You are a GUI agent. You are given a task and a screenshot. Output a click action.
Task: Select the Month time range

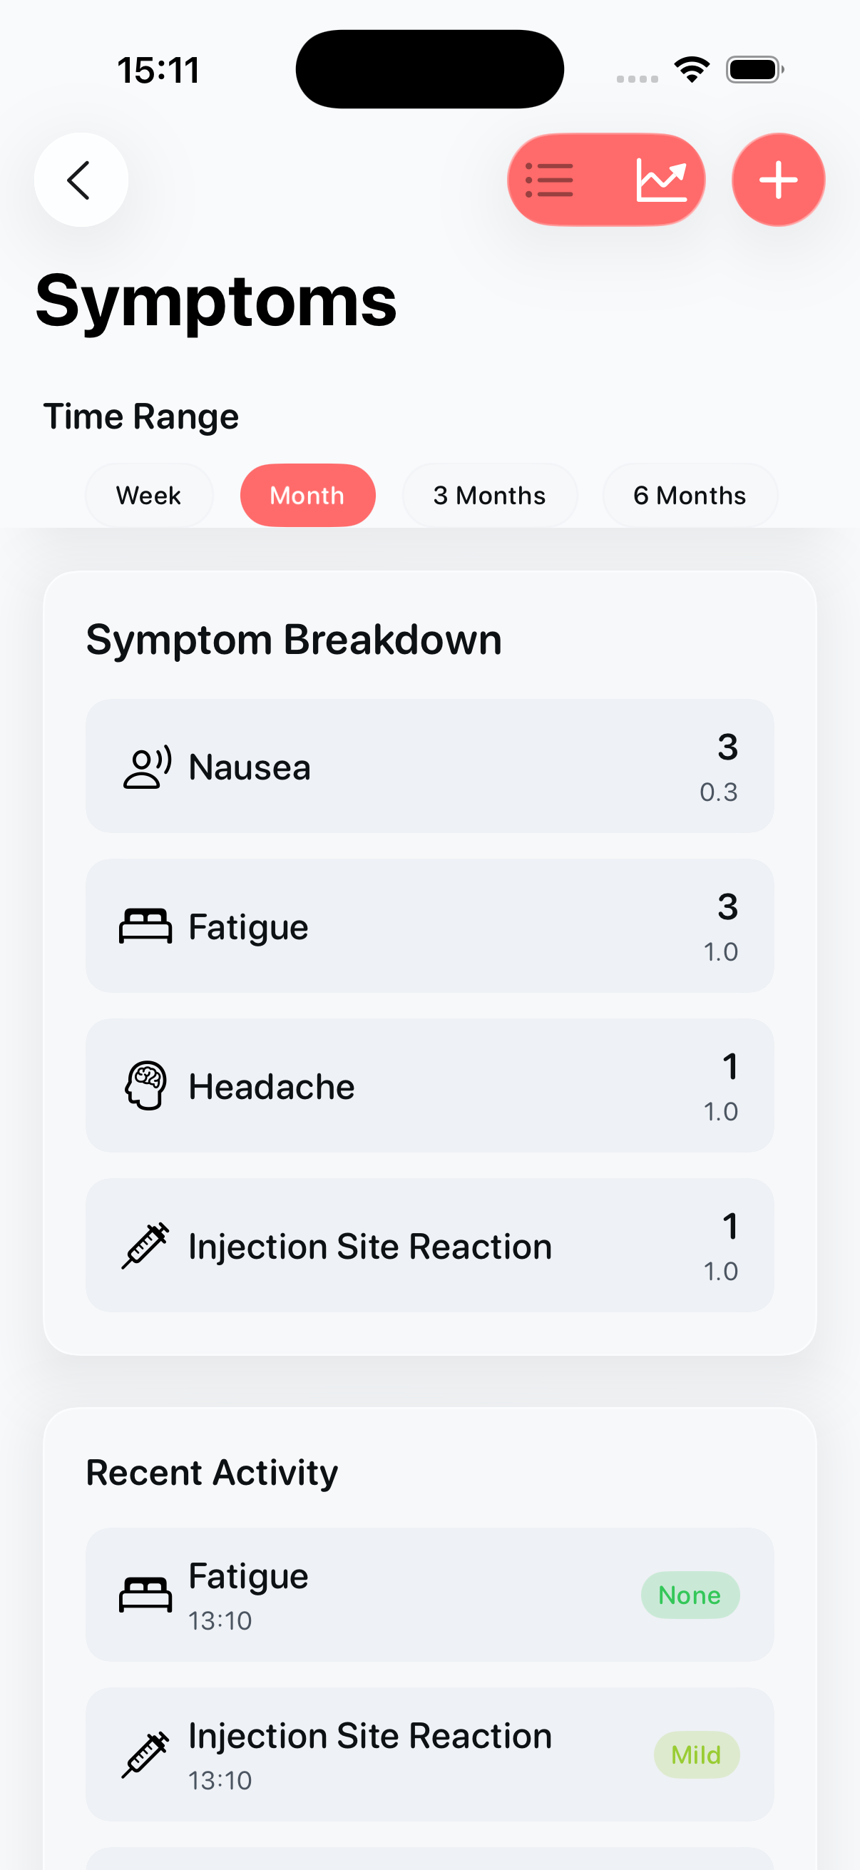click(x=307, y=495)
